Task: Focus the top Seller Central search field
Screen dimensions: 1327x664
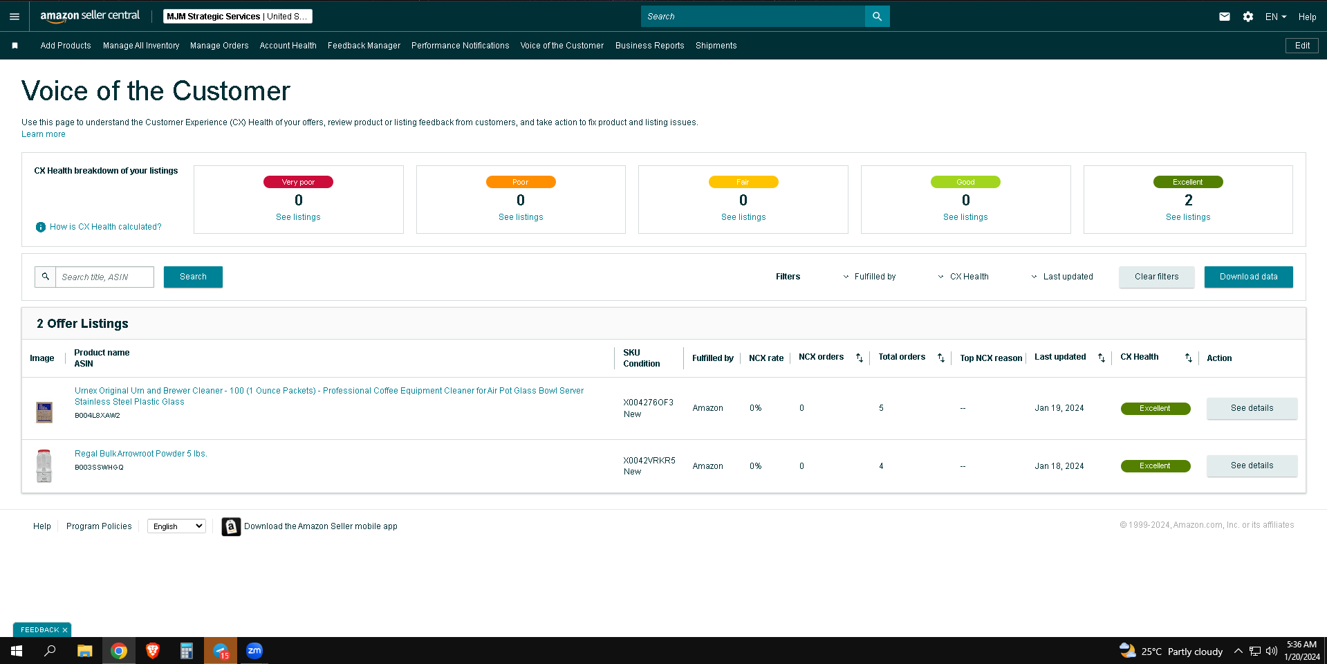Action: (753, 17)
